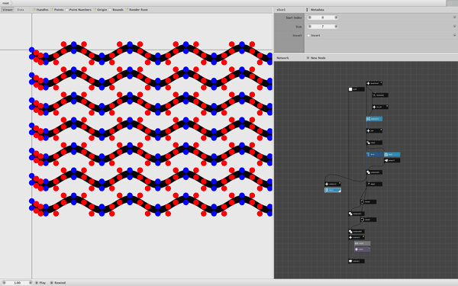Click the Start Index parameter label

pos(294,18)
